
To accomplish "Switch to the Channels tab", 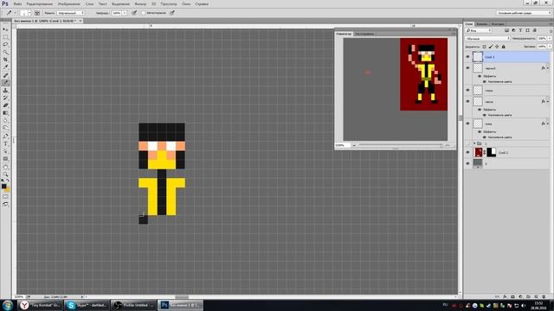I will 482,24.
